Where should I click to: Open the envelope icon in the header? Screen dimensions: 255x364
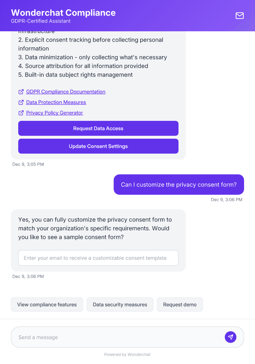coord(239,16)
